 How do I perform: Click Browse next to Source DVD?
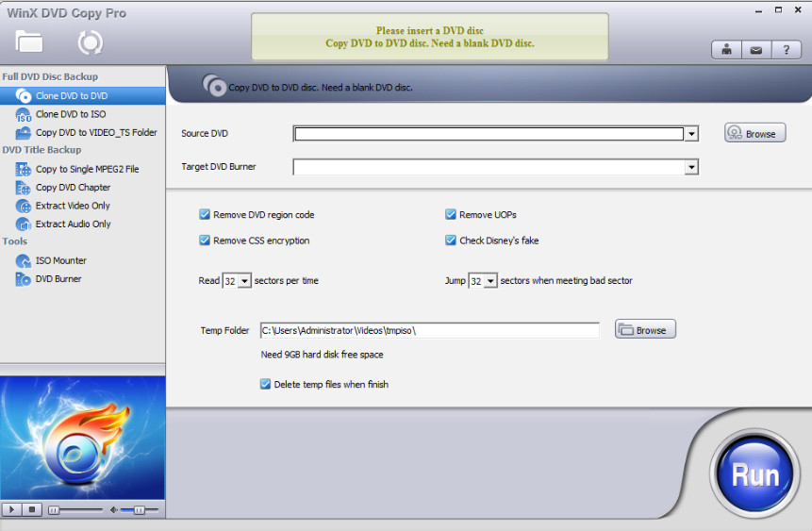click(x=755, y=133)
